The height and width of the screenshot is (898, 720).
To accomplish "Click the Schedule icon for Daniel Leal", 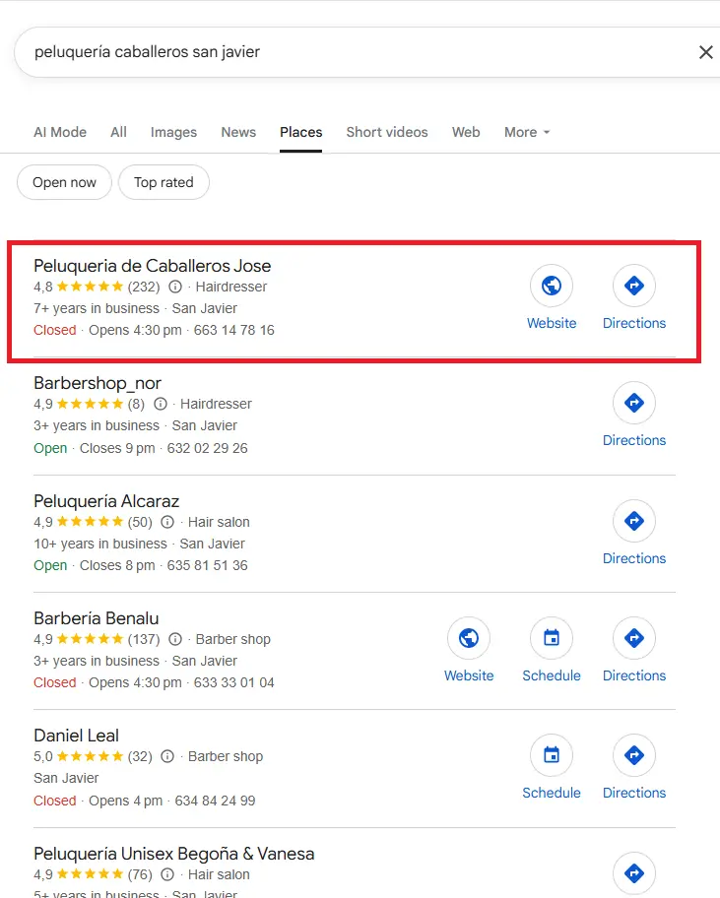I will 552,754.
